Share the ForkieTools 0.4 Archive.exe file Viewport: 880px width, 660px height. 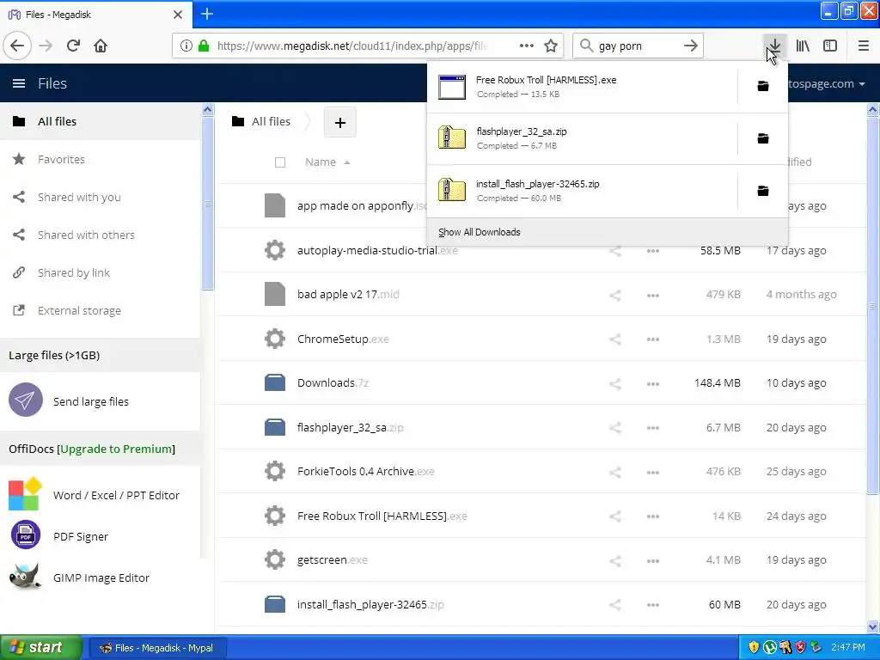(x=615, y=472)
